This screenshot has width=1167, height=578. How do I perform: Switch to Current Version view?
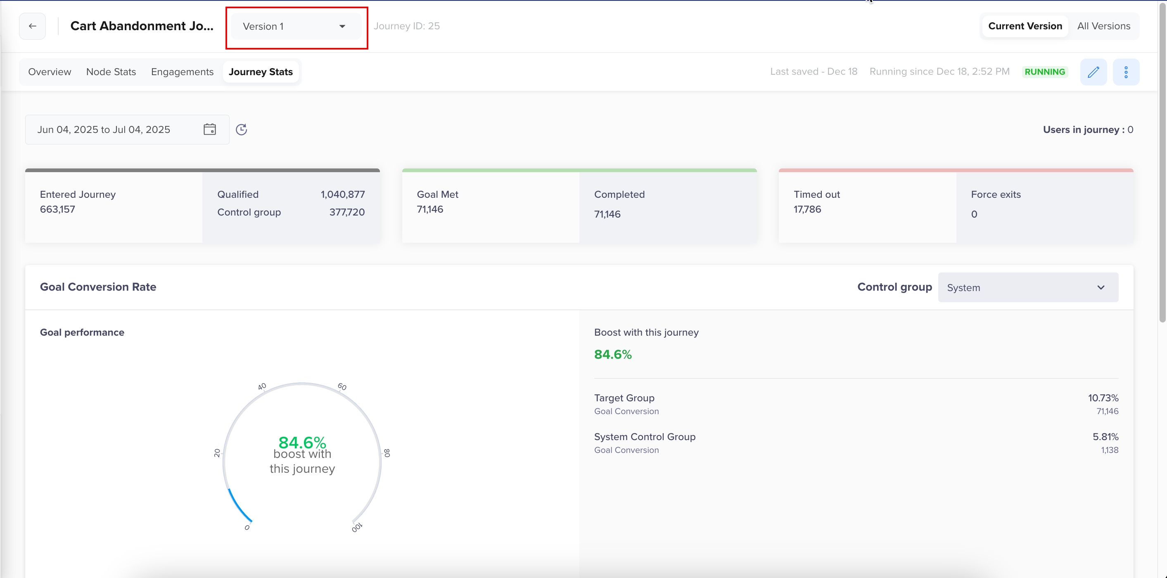tap(1025, 26)
